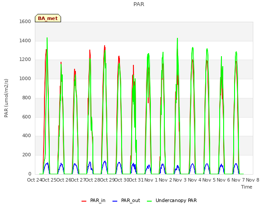Click the green Undercanopy peak on Nov 2
279x209 pixels.
pos(177,38)
